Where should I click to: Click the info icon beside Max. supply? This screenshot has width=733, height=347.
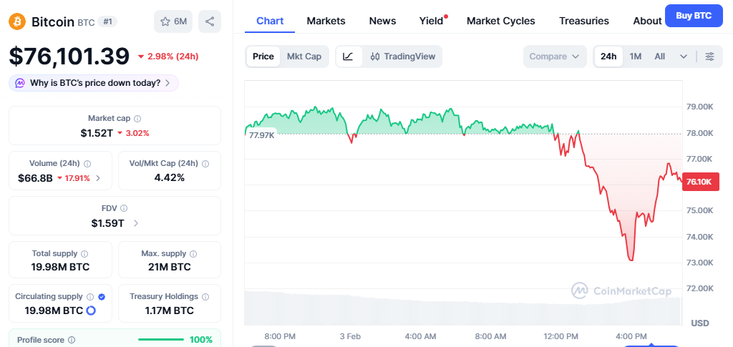coord(193,253)
